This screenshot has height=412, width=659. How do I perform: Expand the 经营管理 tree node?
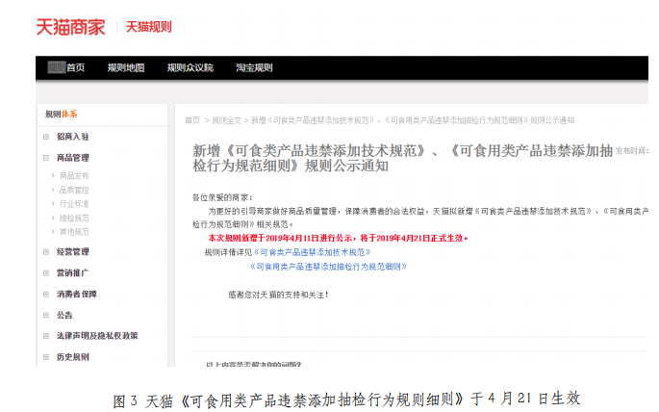click(46, 252)
